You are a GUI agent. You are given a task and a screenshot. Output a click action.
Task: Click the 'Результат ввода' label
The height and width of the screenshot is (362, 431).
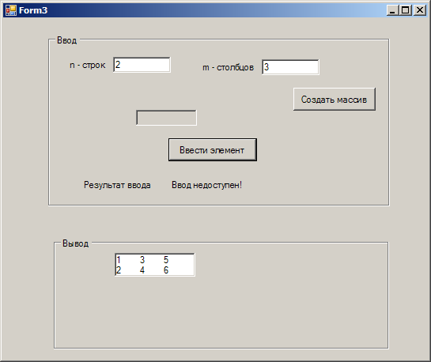point(117,185)
